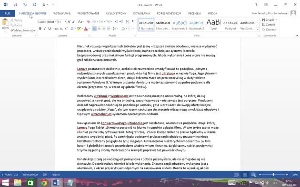Switch to read mode view icon
The height and width of the screenshot is (187, 300).
tap(236, 175)
